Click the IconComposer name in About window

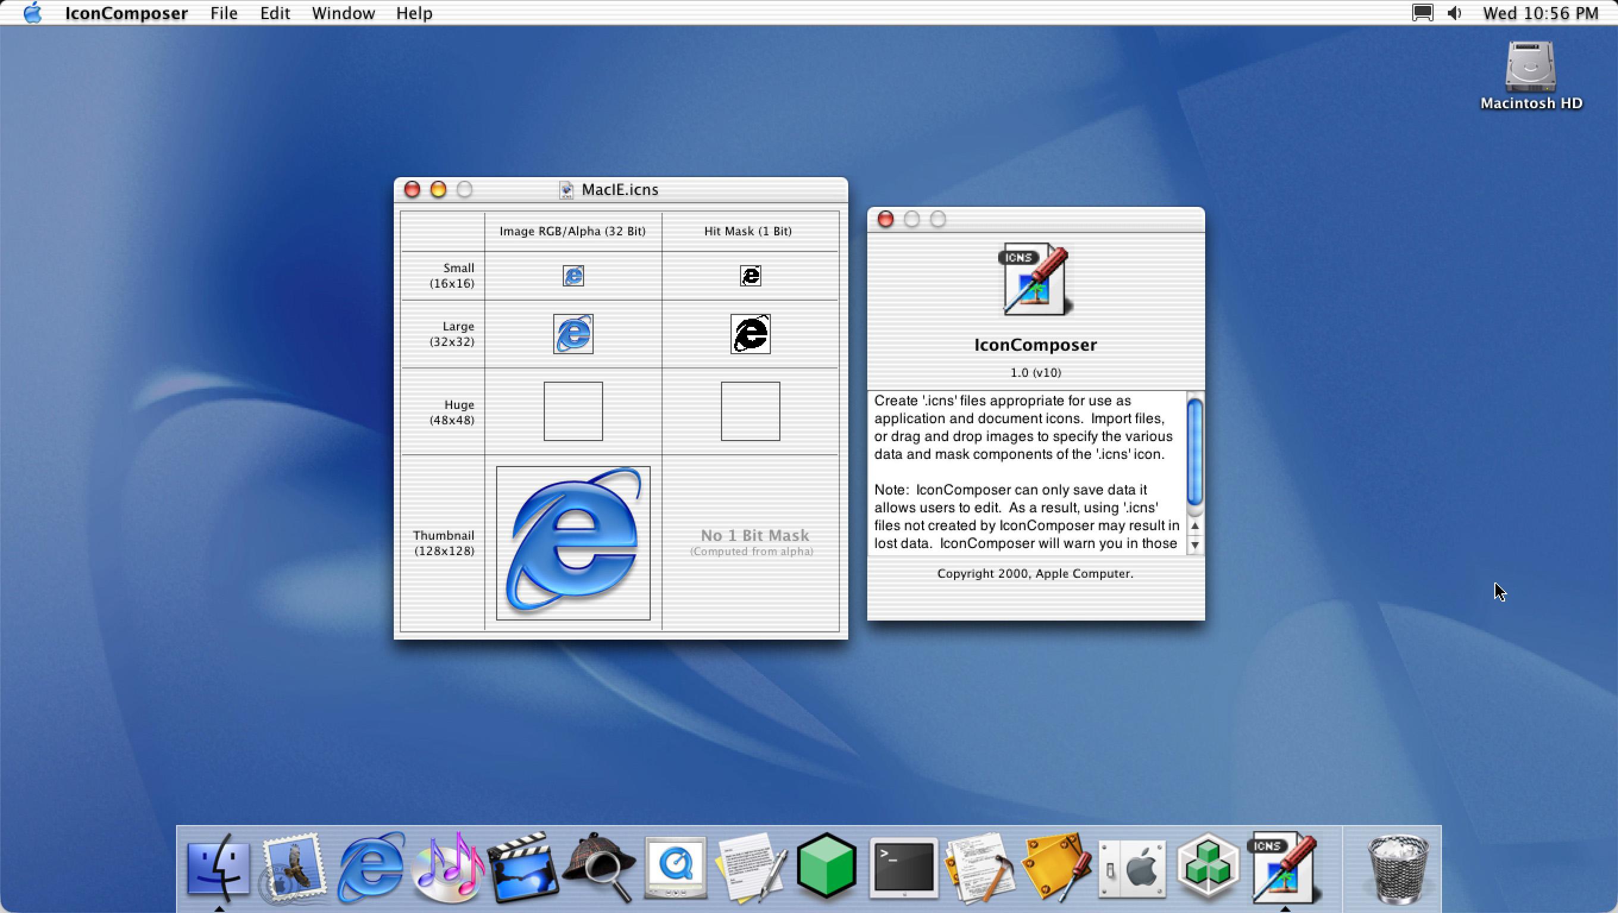pos(1035,345)
